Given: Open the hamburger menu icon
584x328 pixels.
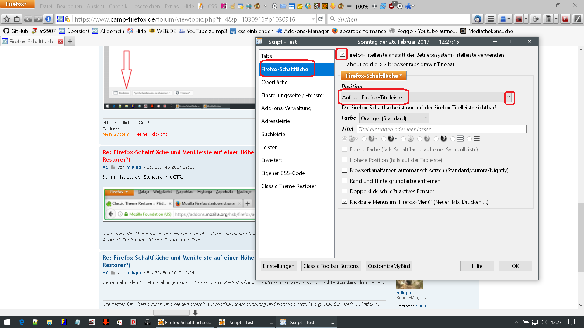Looking at the screenshot, I should tap(490, 19).
